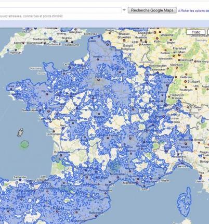Click the Wuppertal city label
This screenshot has width=209, height=224.
pos(167,35)
